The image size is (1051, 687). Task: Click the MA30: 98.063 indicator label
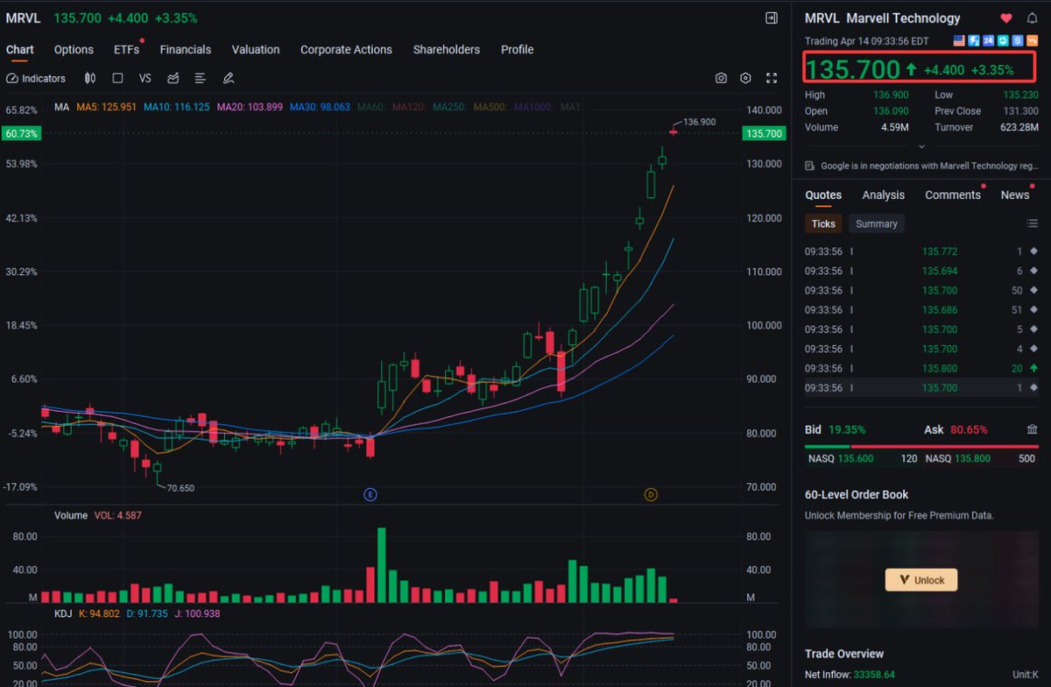click(x=319, y=107)
